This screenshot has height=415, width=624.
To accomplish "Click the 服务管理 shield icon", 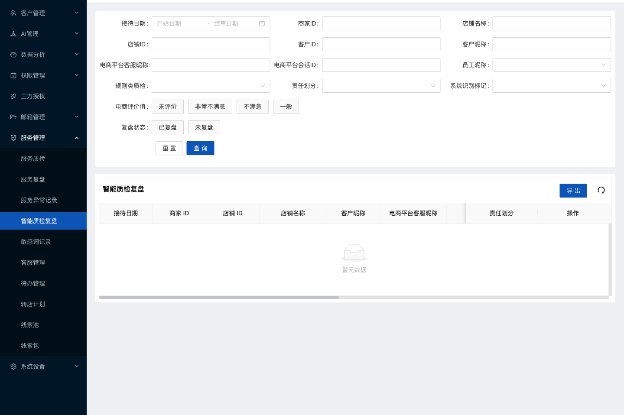I will pyautogui.click(x=13, y=138).
